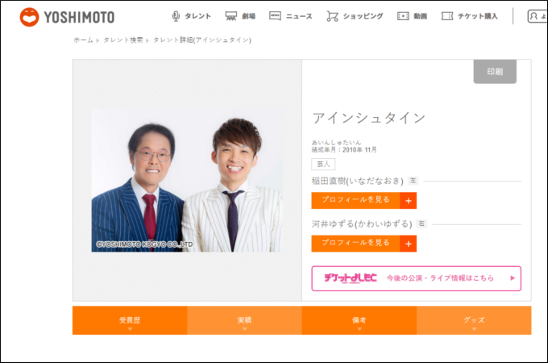Switch to the 受賞歴 tab
Viewport: 548px width, 363px height.
[130, 320]
